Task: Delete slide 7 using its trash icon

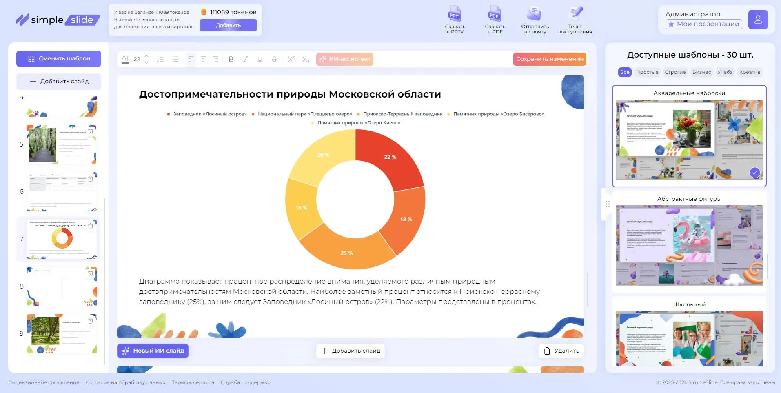Action: (90, 225)
